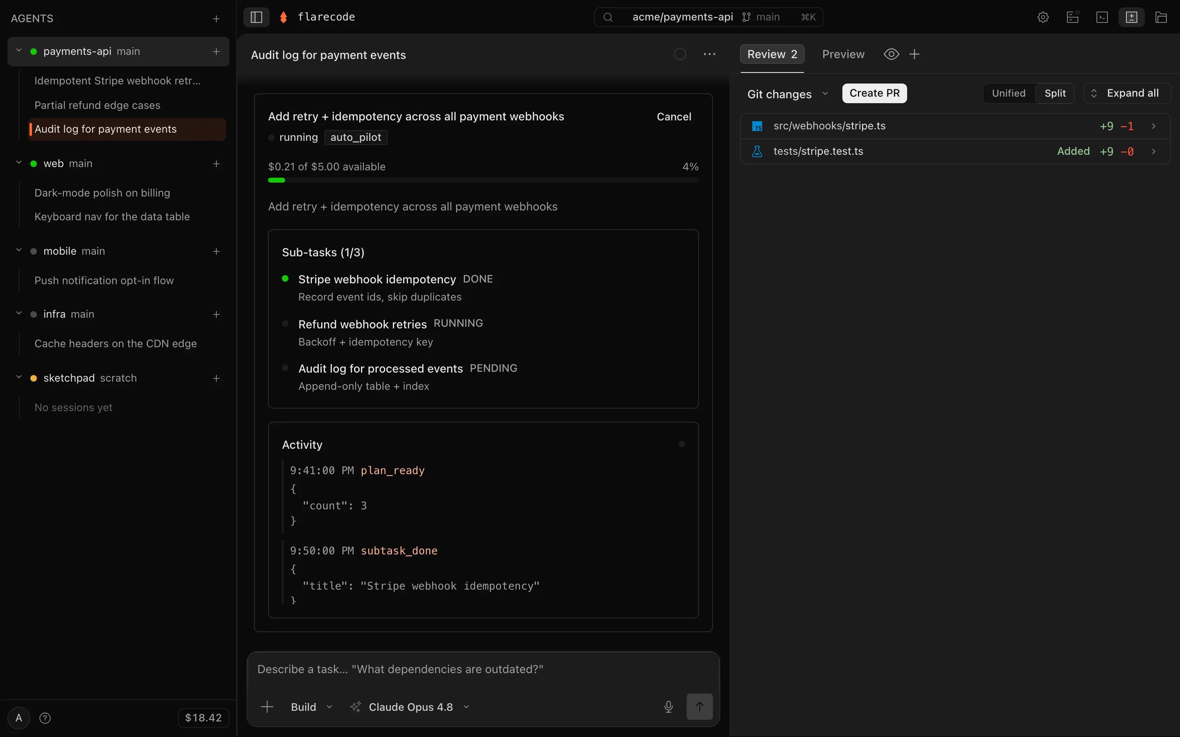
Task: Toggle the eye visibility icon
Action: point(891,54)
